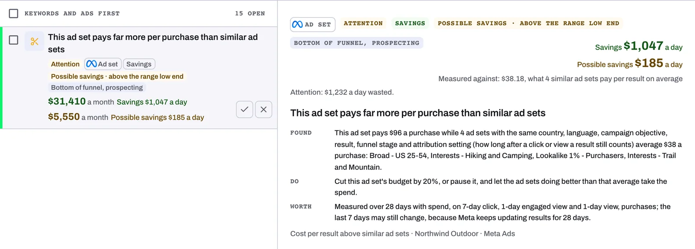Click the 'SAVINGS' badge in detail panel
Screen dimensions: 695x249
pos(410,23)
